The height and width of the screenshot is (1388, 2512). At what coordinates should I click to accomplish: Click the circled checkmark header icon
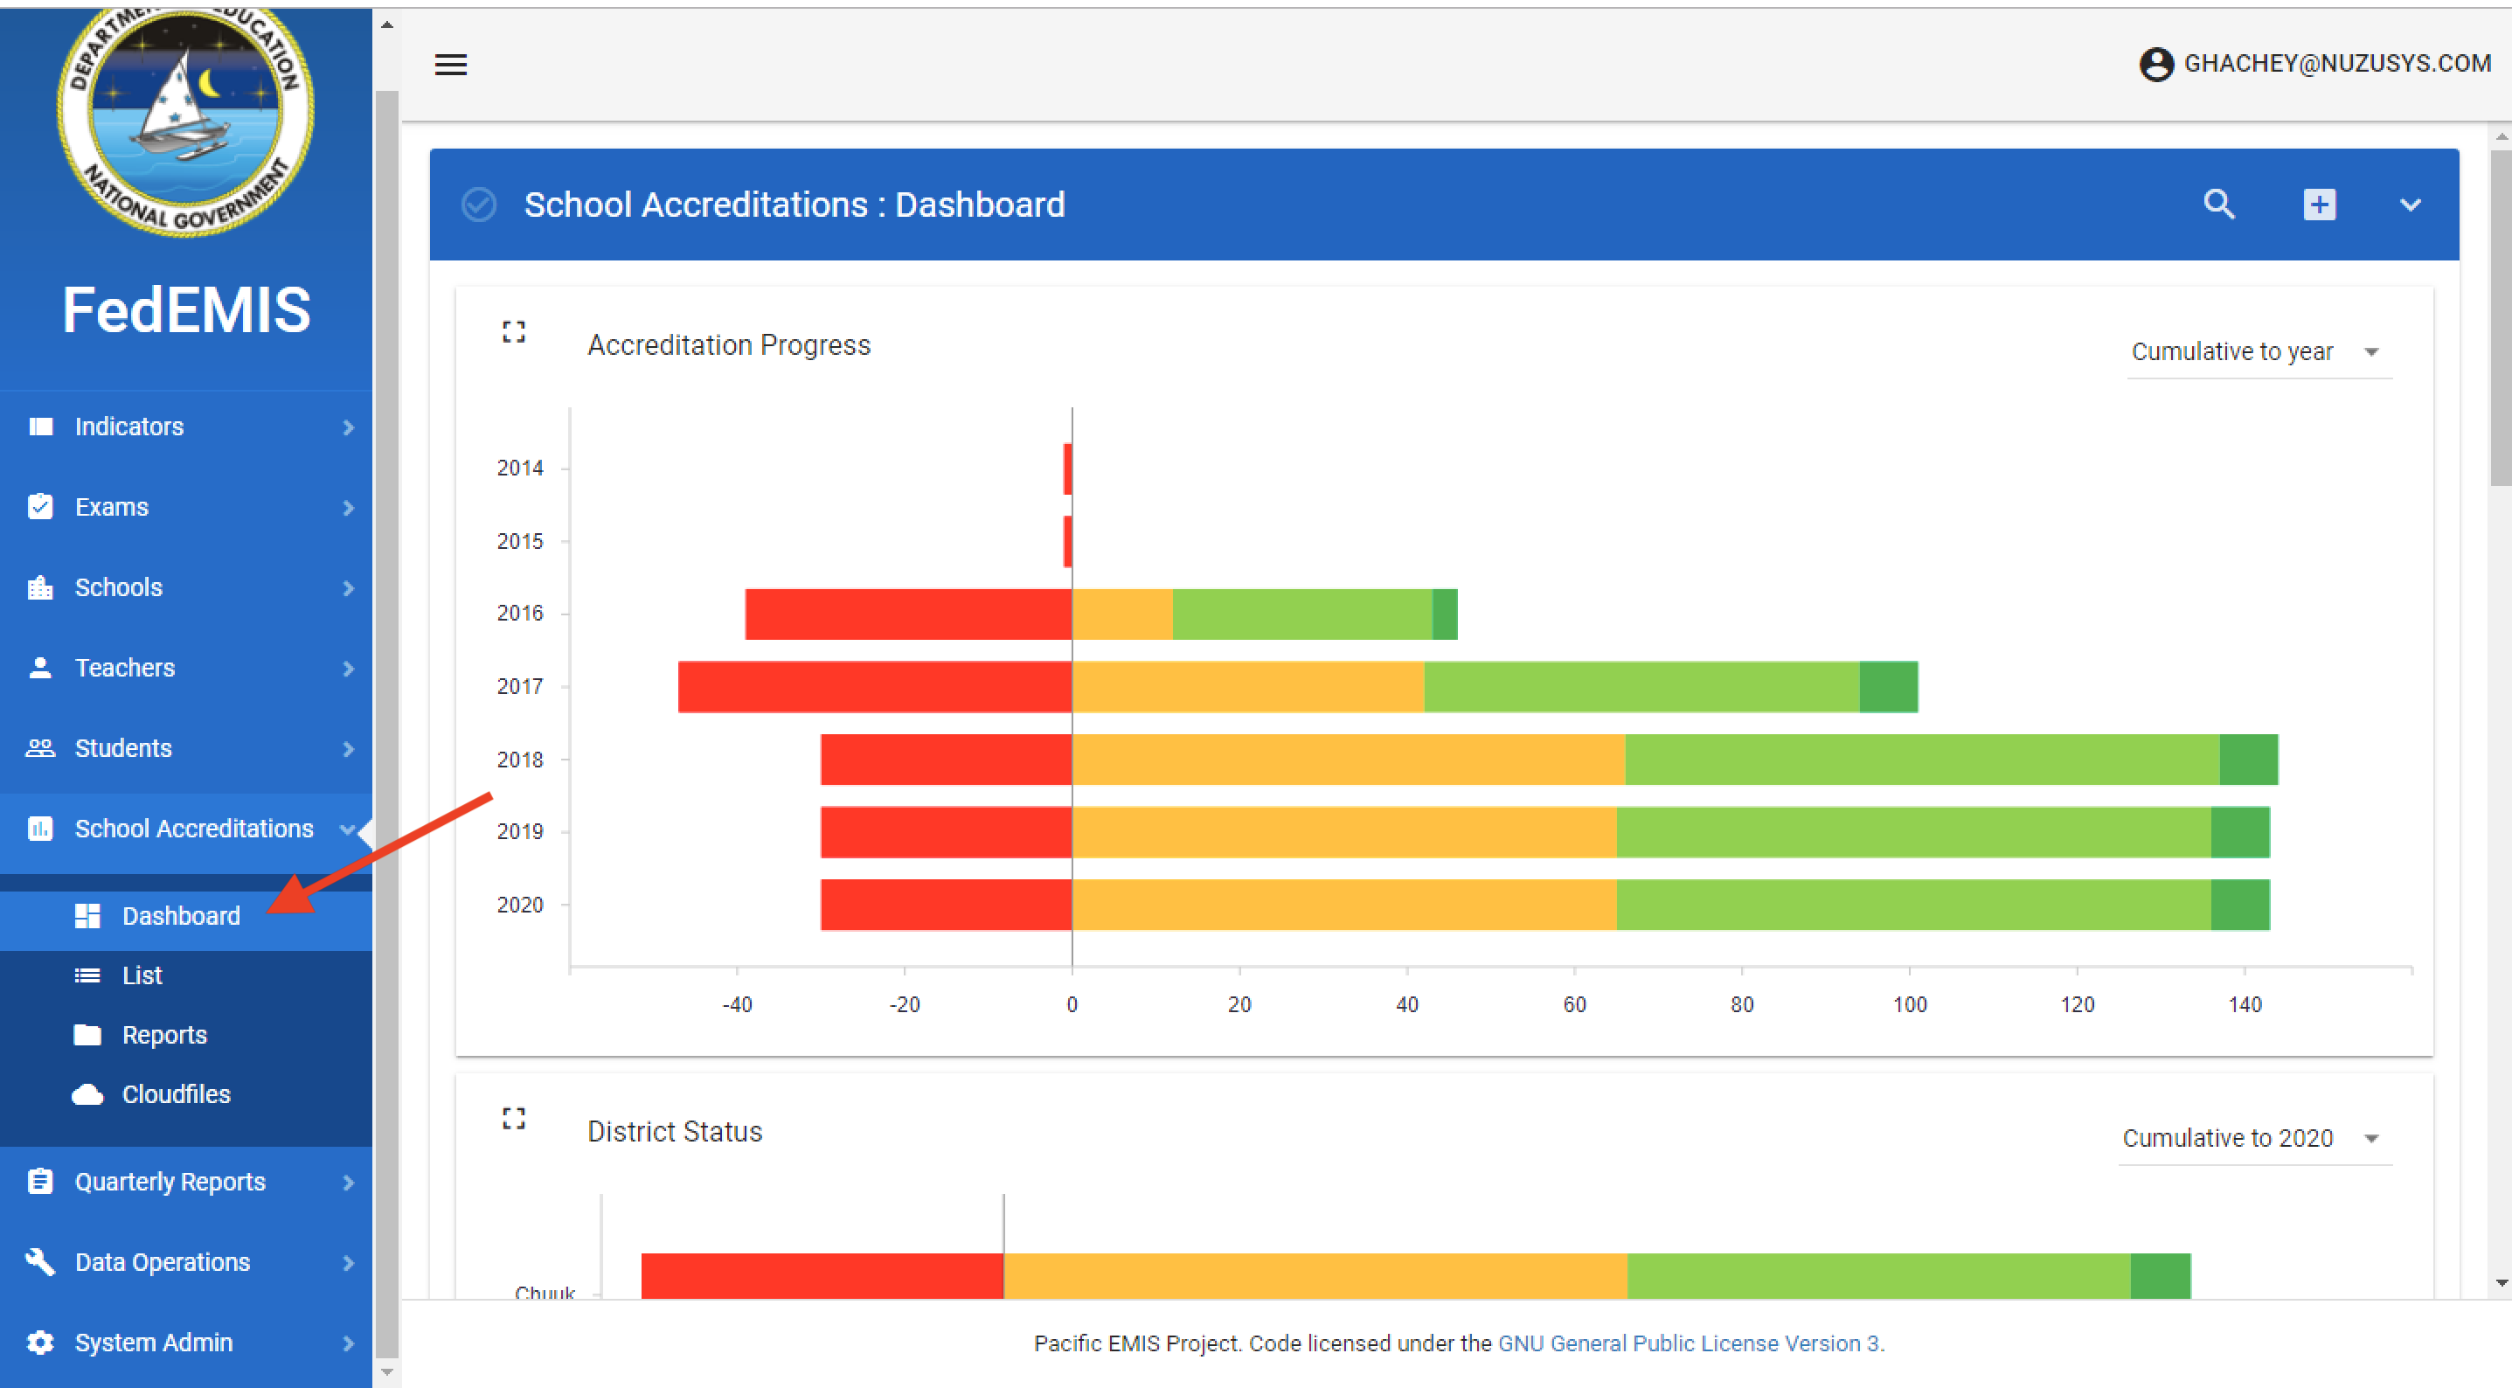click(x=479, y=205)
